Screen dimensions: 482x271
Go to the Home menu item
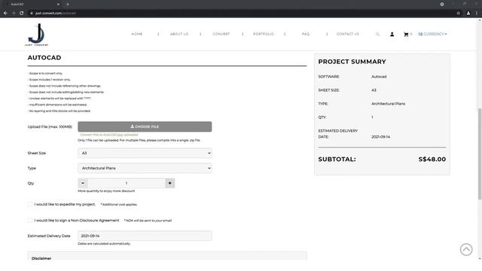click(137, 34)
